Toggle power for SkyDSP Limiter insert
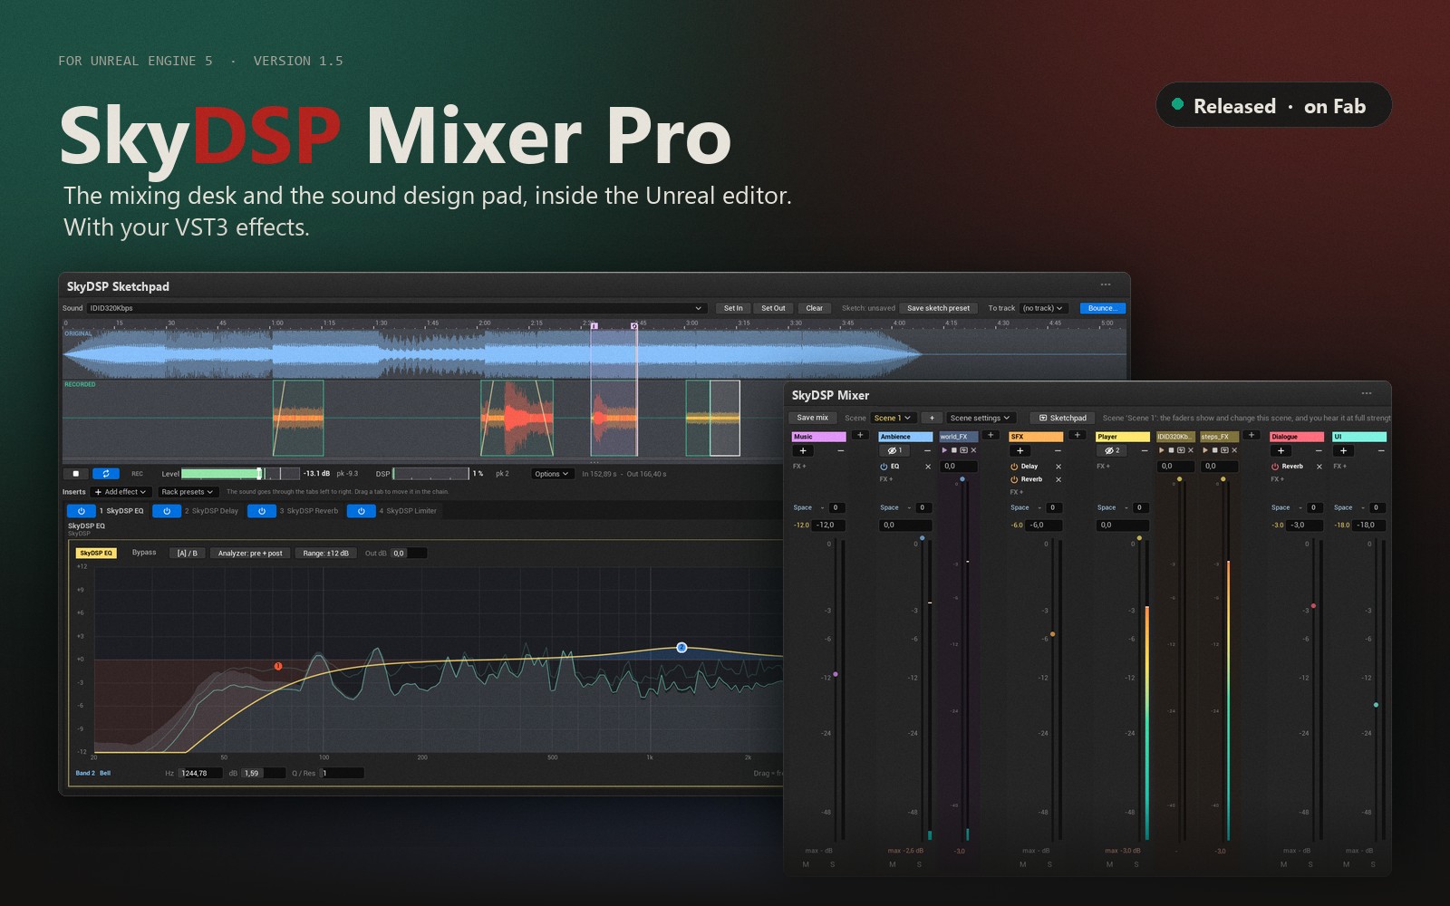The width and height of the screenshot is (1450, 906). pyautogui.click(x=361, y=511)
